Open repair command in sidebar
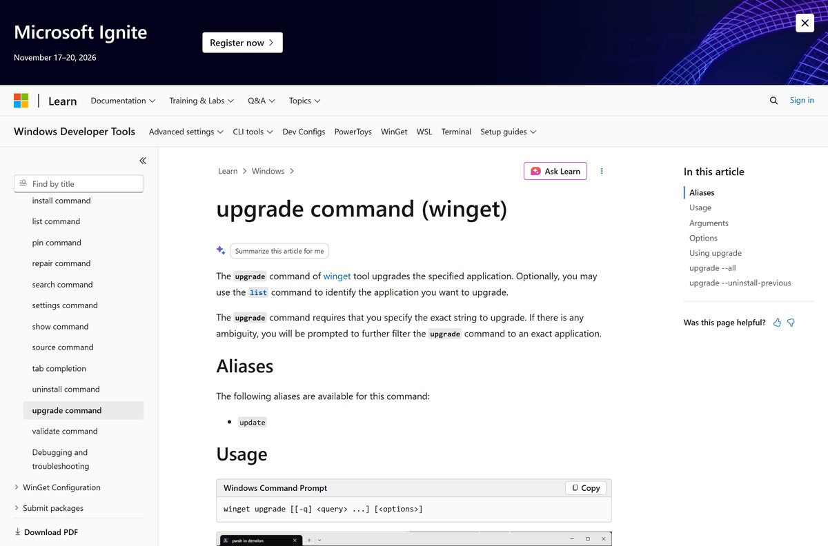This screenshot has height=546, width=828. pos(61,263)
